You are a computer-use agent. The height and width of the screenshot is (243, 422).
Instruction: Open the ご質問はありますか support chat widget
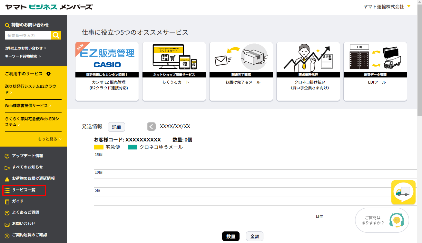point(382,220)
